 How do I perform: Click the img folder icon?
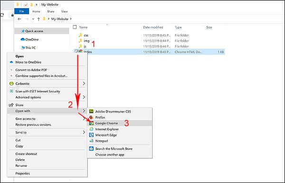81,41
